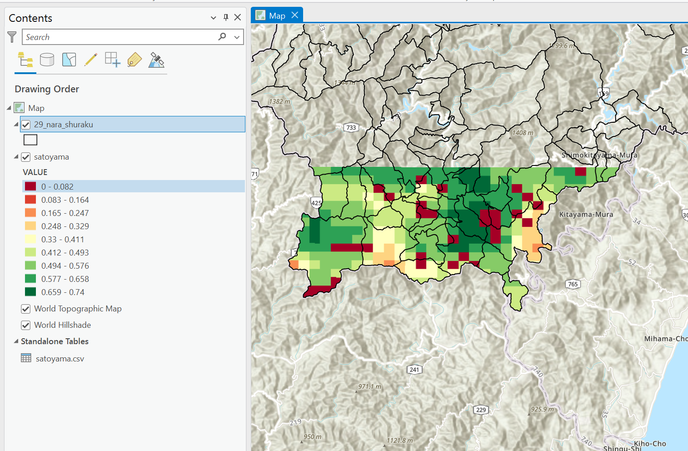Uncheck the satoyama layer checkbox
The width and height of the screenshot is (688, 451).
pyautogui.click(x=26, y=157)
